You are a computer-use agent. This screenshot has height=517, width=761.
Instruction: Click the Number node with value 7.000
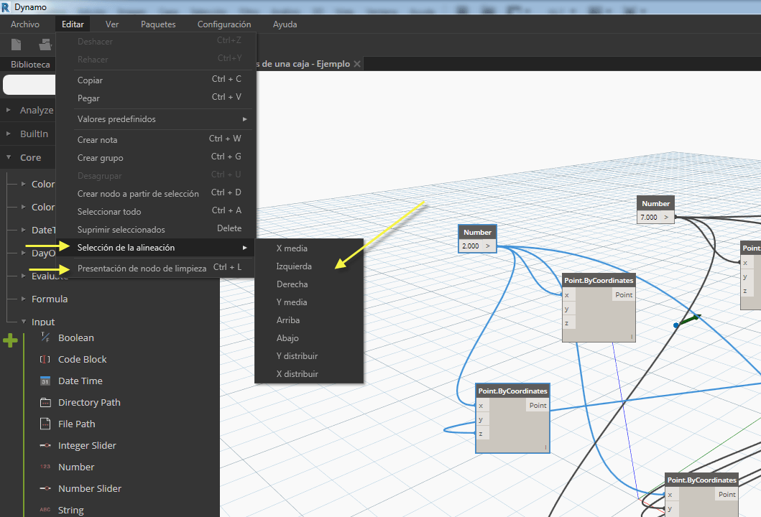(x=655, y=210)
